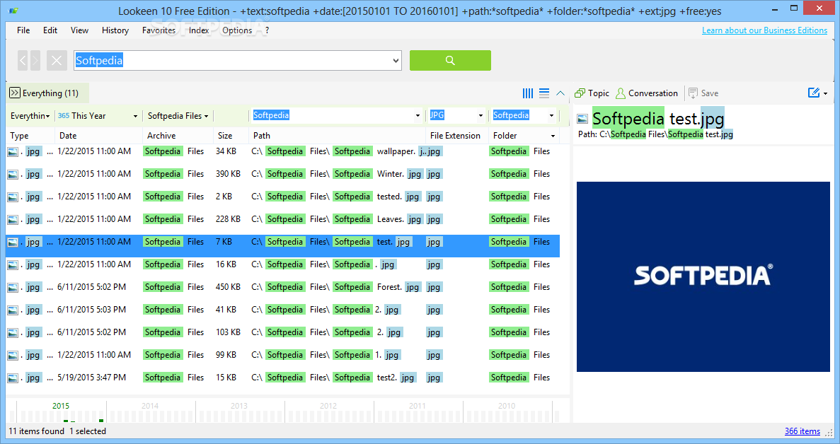Save the previewed item
Screen dimensions: 840x444
pyautogui.click(x=703, y=93)
